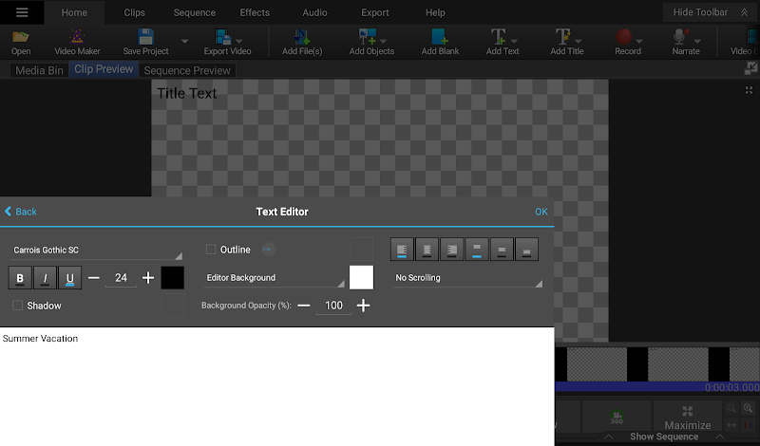Switch to the Effects menu tab

point(255,12)
